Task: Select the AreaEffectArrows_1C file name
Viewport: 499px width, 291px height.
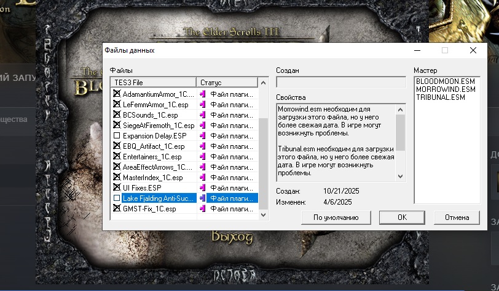Action: 157,167
